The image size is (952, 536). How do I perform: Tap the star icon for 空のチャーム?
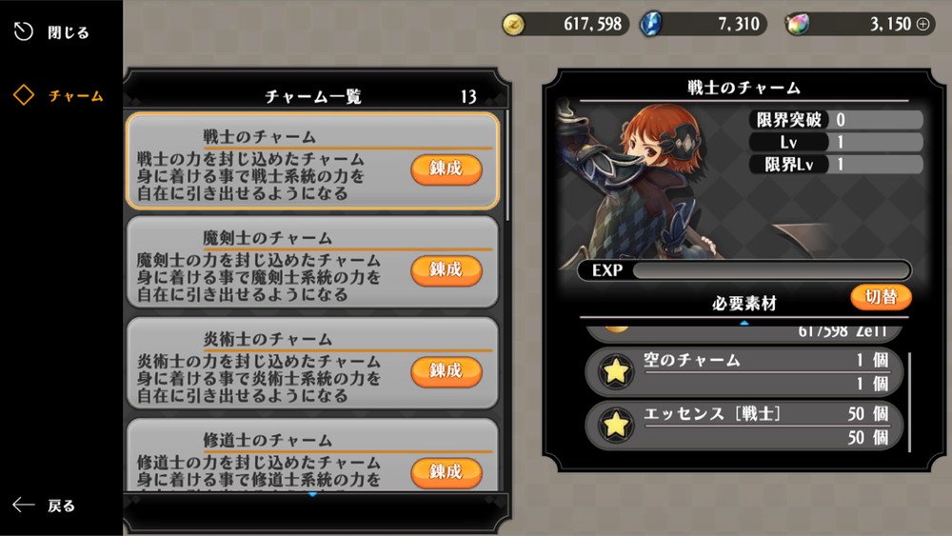(616, 371)
